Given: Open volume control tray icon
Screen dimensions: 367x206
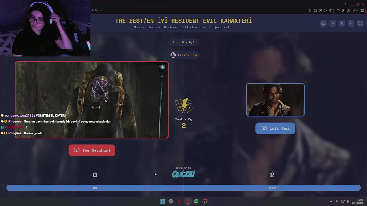Looking at the screenshot, I should coord(348,201).
